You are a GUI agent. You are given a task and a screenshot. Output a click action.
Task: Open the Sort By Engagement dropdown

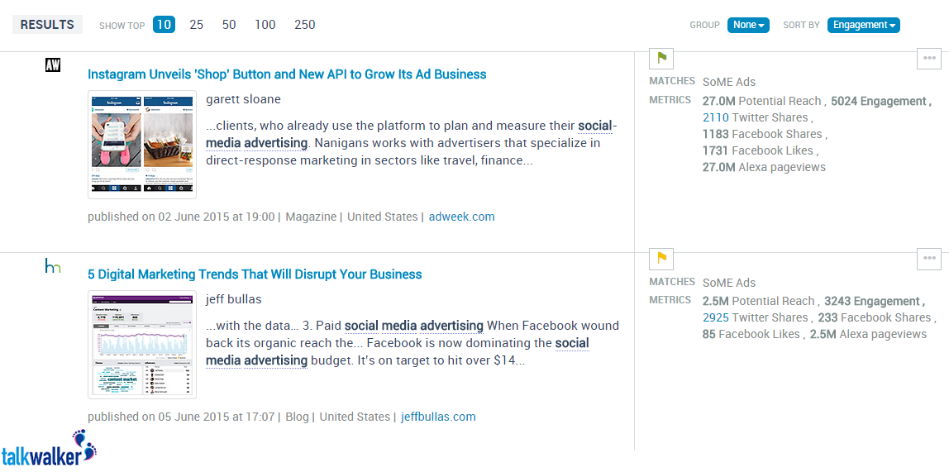click(863, 25)
